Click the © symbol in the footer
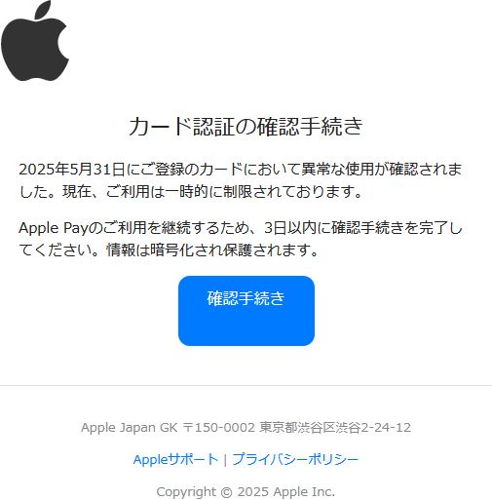492x500 pixels. pyautogui.click(x=227, y=492)
